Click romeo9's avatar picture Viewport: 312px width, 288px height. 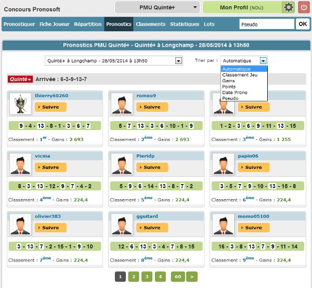coord(122,104)
